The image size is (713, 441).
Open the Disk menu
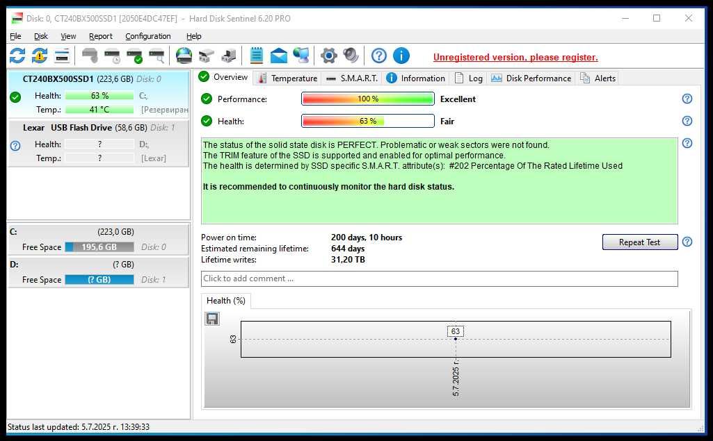coord(41,36)
